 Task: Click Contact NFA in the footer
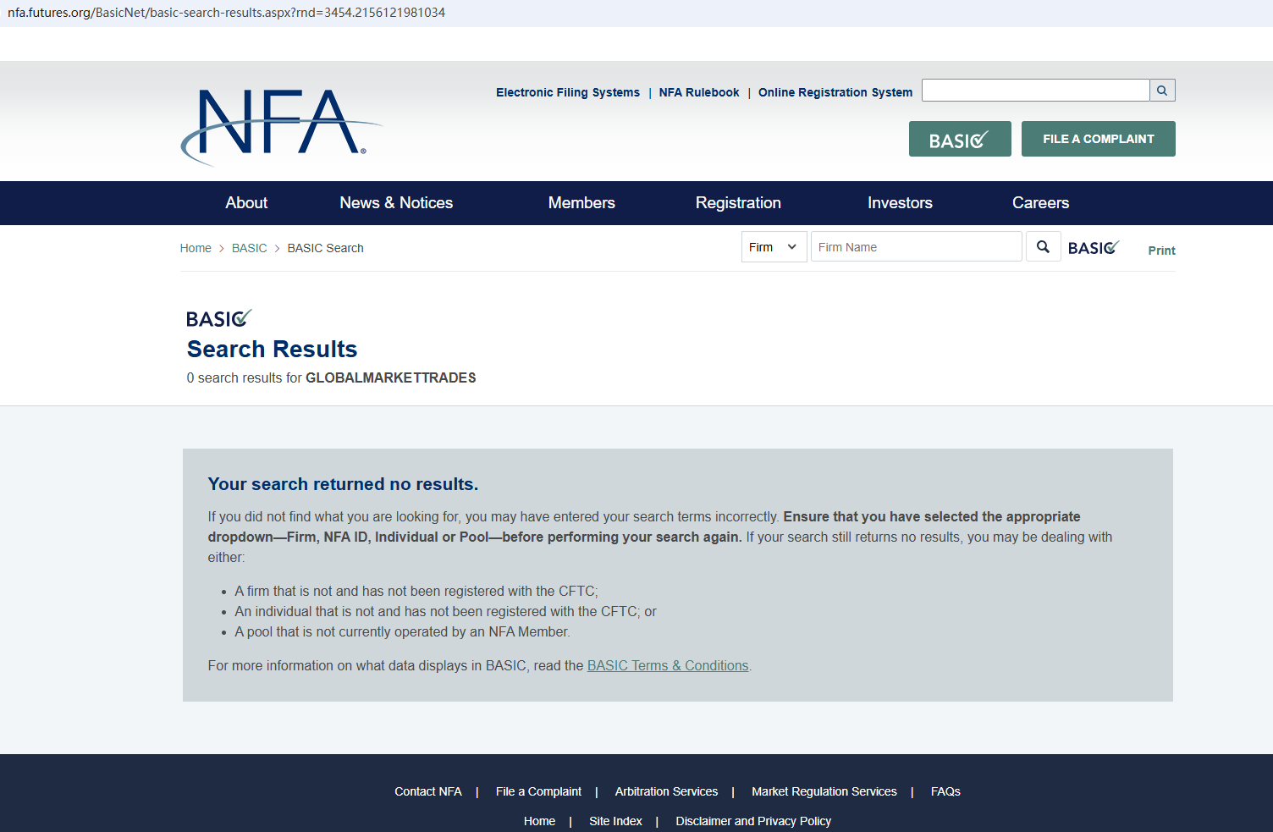coord(428,792)
